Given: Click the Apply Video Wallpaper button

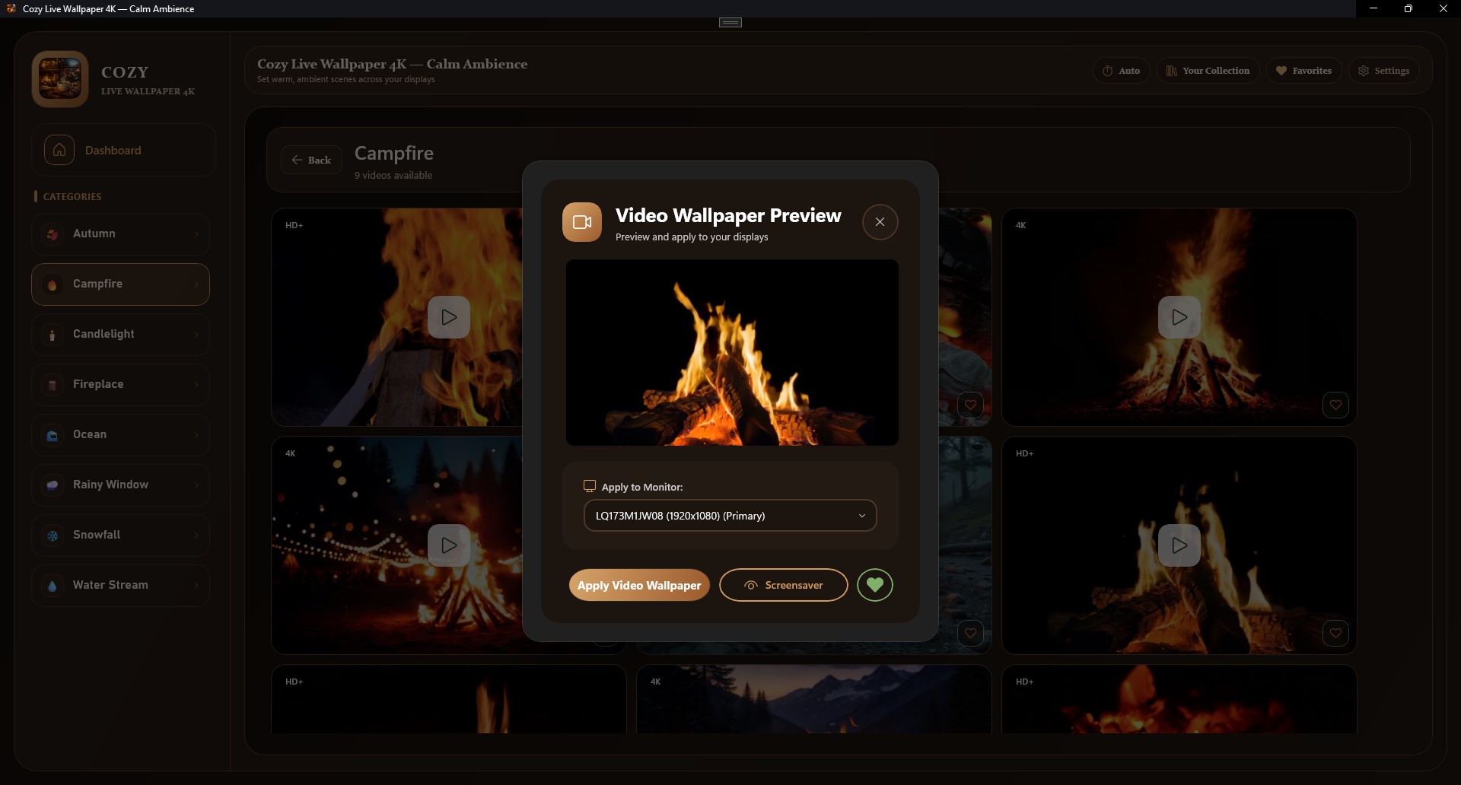Looking at the screenshot, I should point(639,585).
